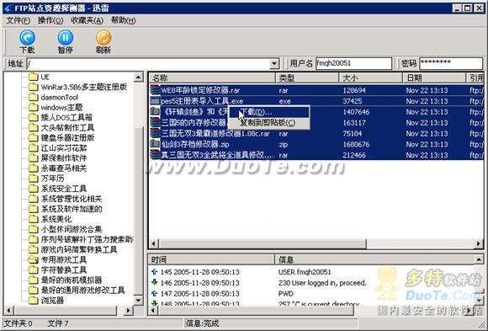The width and height of the screenshot is (488, 331).
Task: Open the 收藏夹(A) menu
Action: coord(87,20)
